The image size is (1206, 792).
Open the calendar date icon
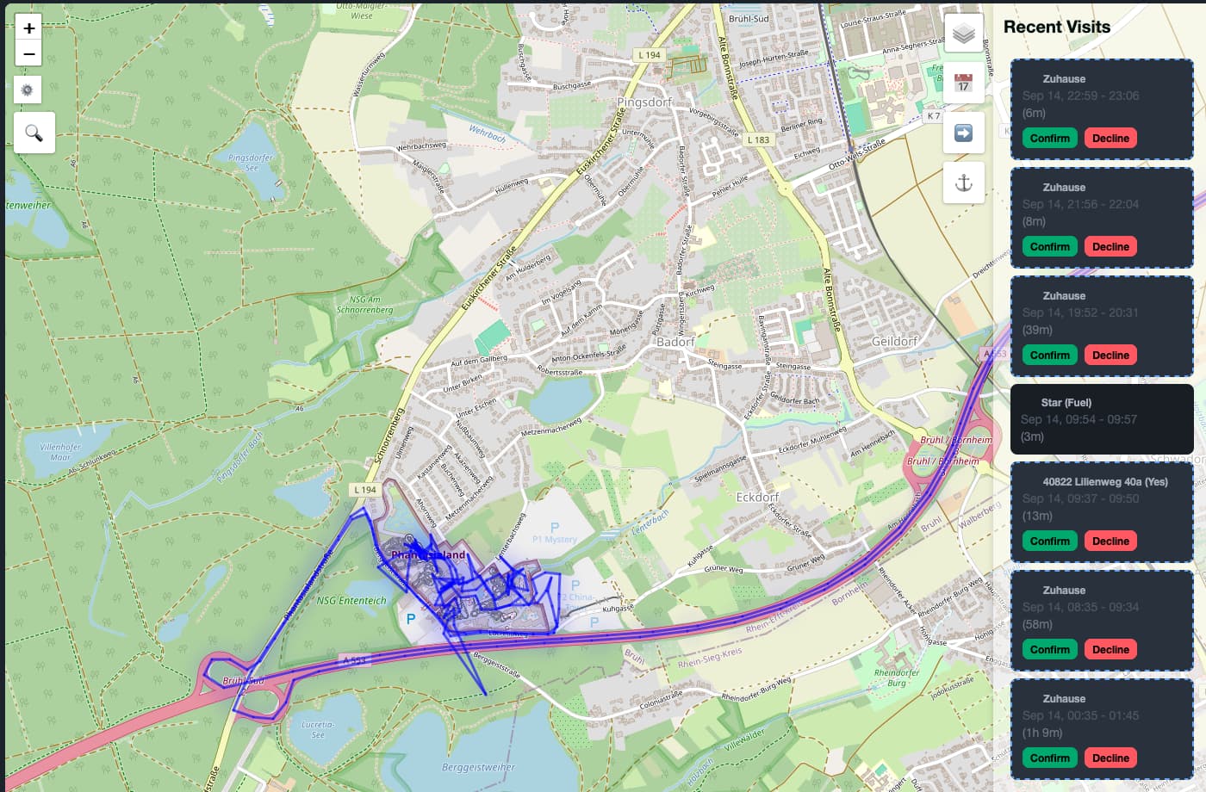click(x=964, y=84)
